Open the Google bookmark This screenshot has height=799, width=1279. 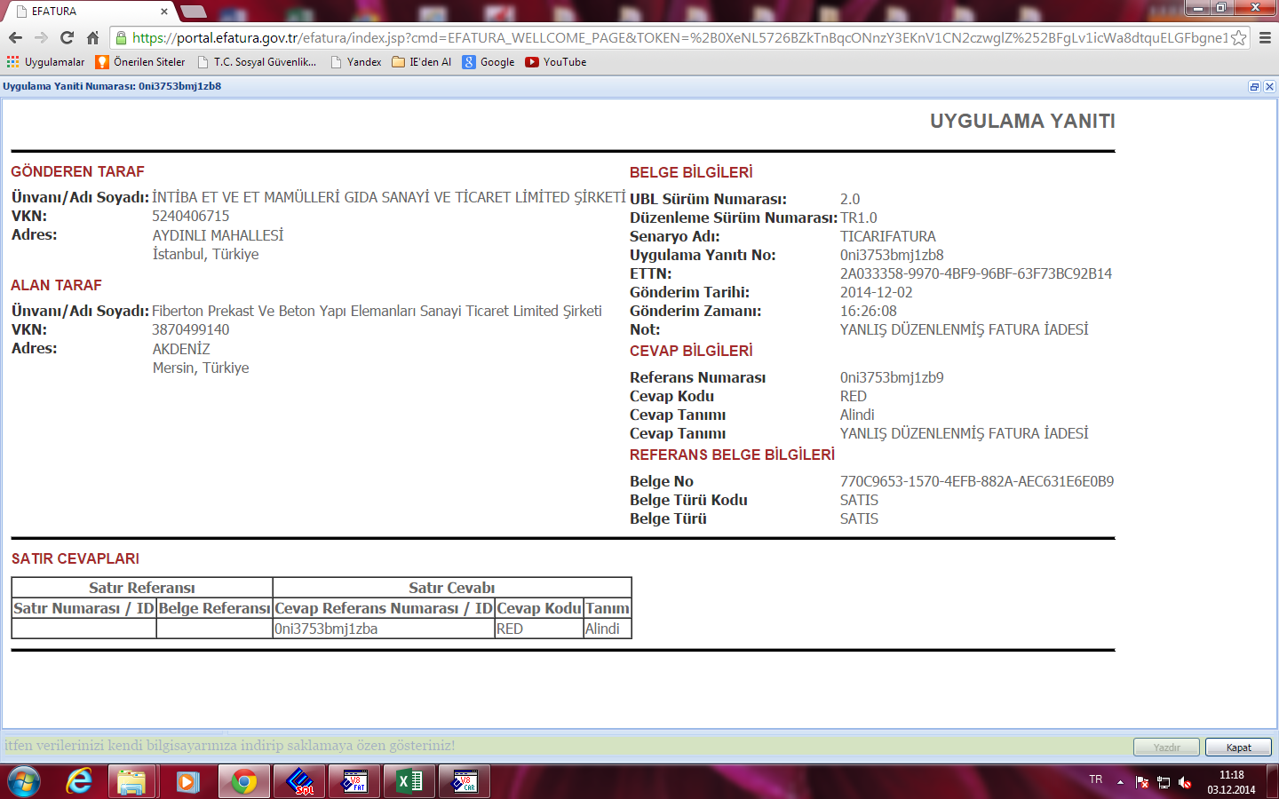click(489, 62)
